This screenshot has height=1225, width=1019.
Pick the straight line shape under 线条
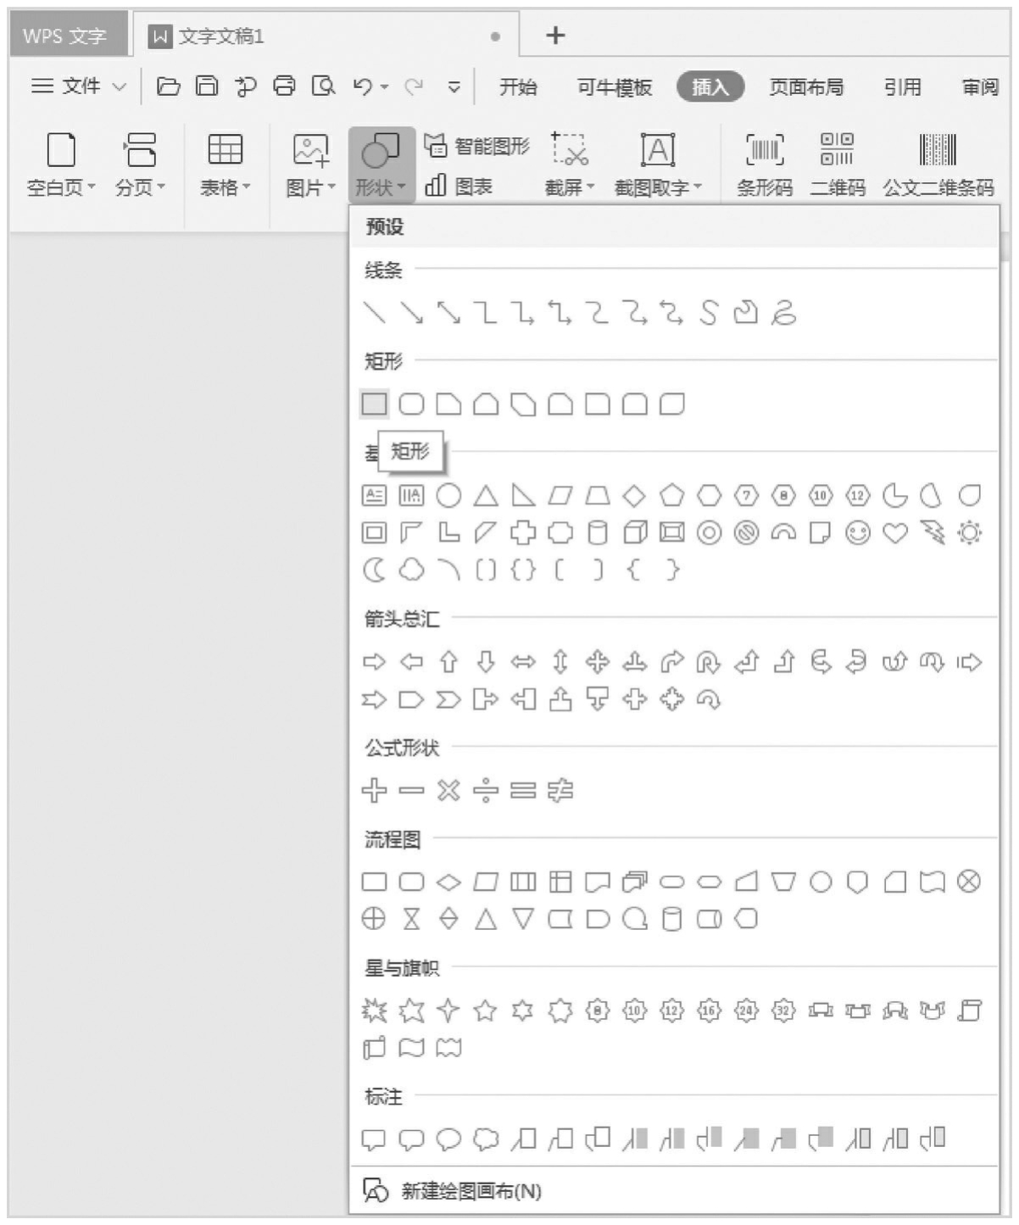tap(374, 313)
